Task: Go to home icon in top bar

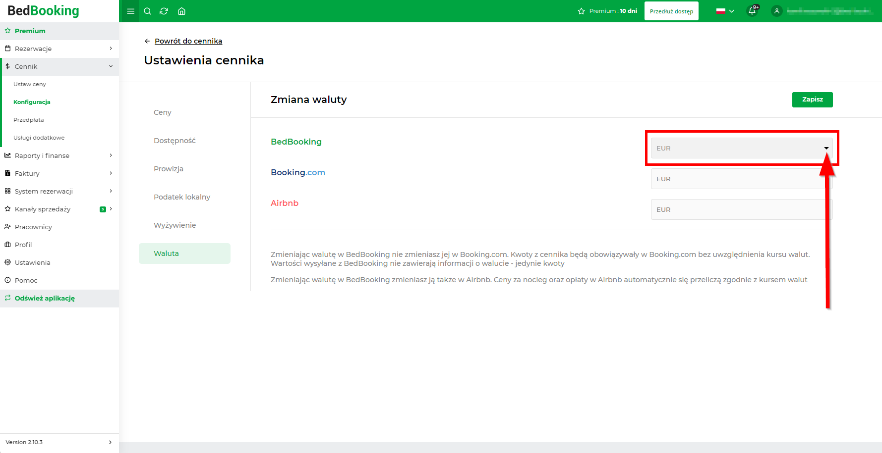Action: click(x=181, y=11)
